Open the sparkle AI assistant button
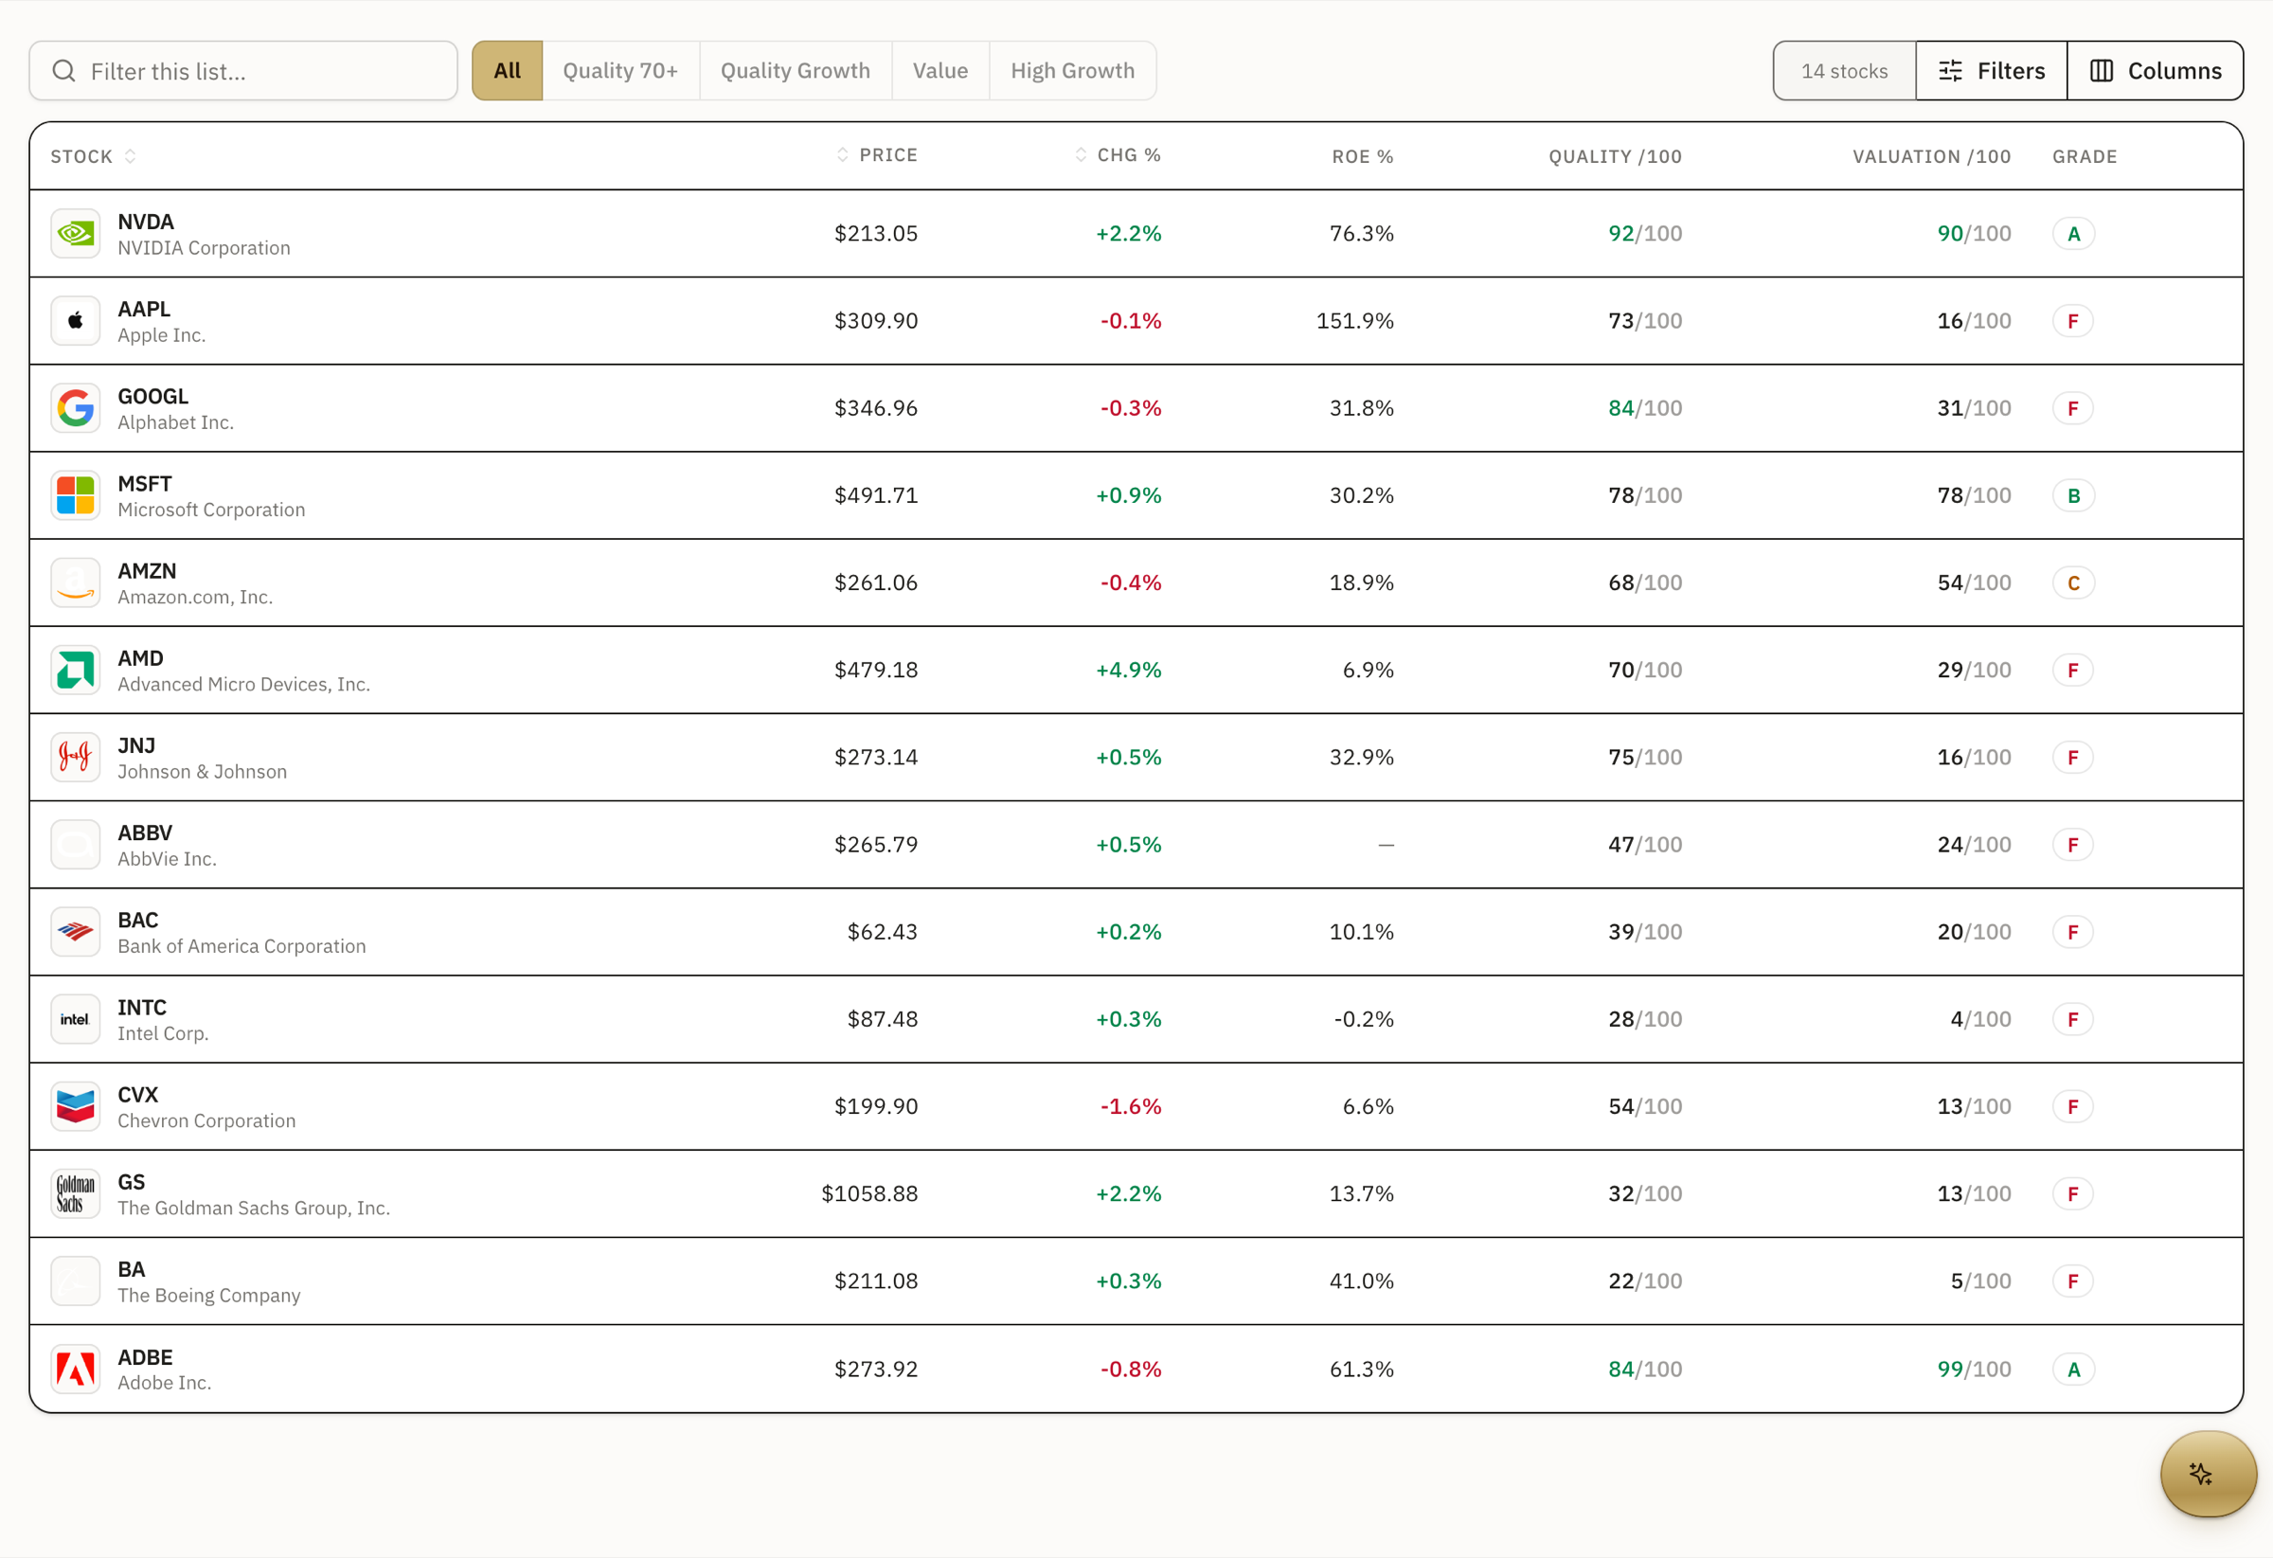This screenshot has height=1558, width=2273. tap(2208, 1473)
